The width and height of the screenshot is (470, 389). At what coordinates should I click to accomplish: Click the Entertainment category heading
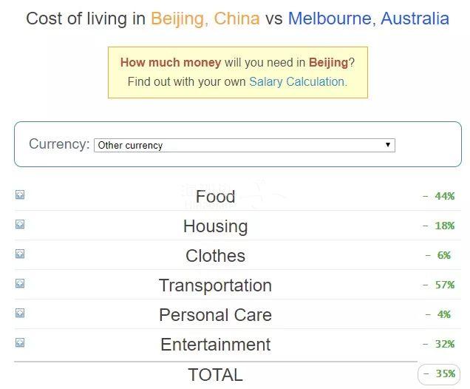click(215, 345)
